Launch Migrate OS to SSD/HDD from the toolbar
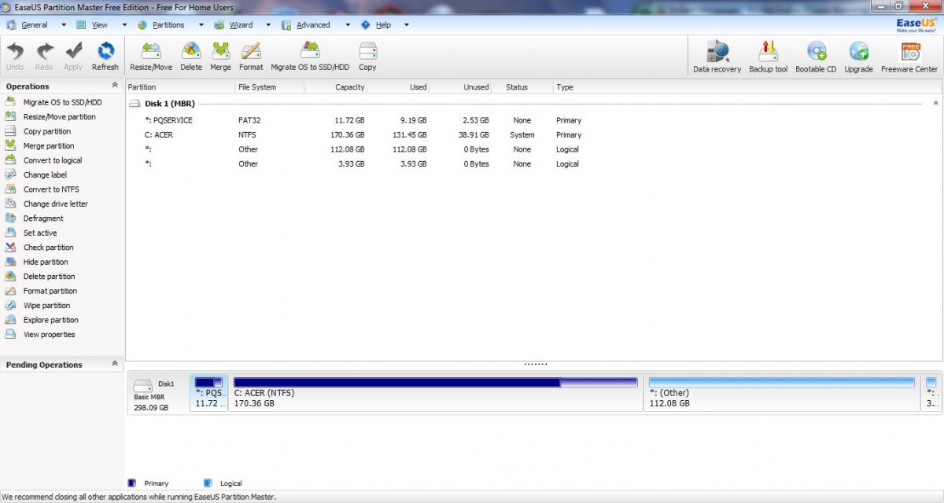944x503 pixels. click(x=310, y=57)
